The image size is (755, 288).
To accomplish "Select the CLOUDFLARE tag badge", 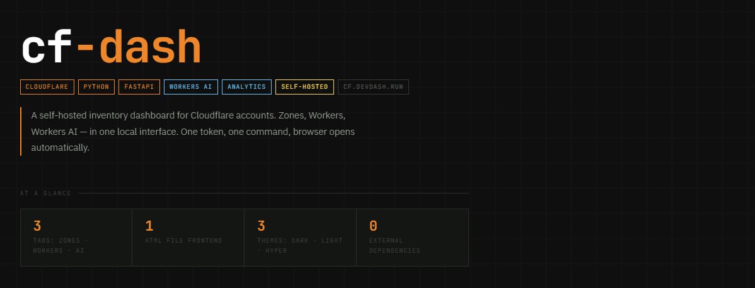I will click(47, 87).
